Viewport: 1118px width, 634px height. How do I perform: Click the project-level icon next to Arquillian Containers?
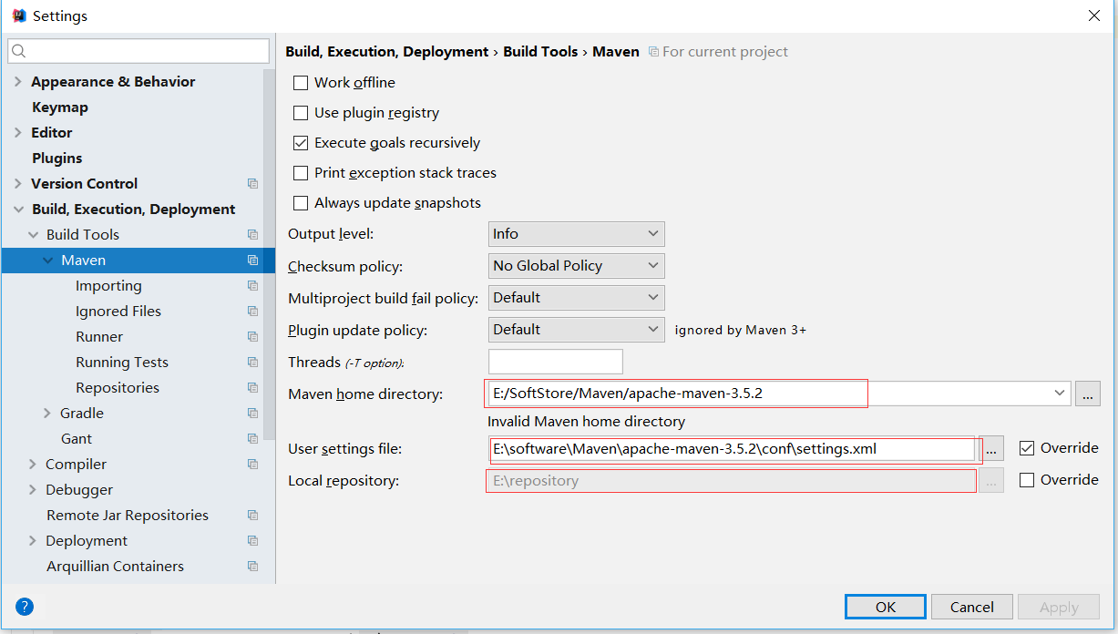[x=252, y=567]
